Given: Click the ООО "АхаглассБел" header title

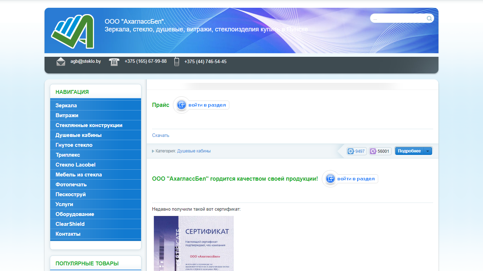Looking at the screenshot, I should [135, 22].
